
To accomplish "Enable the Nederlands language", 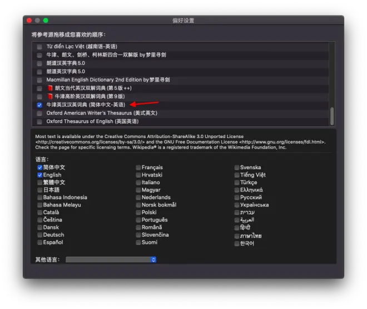I will [138, 198].
